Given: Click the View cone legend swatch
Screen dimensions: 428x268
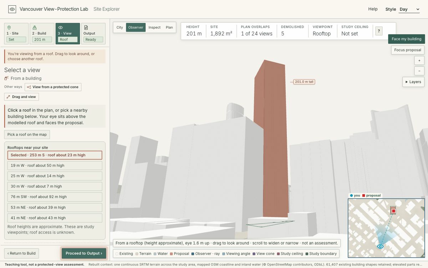Looking at the screenshot, I should pyautogui.click(x=254, y=254).
